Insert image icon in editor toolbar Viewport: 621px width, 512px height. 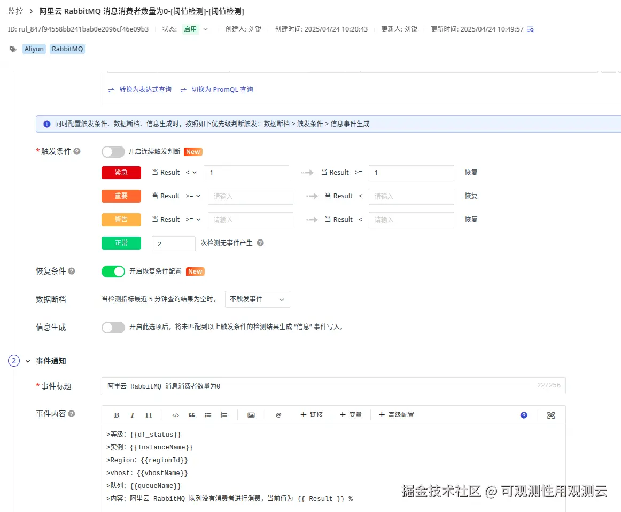pos(251,415)
